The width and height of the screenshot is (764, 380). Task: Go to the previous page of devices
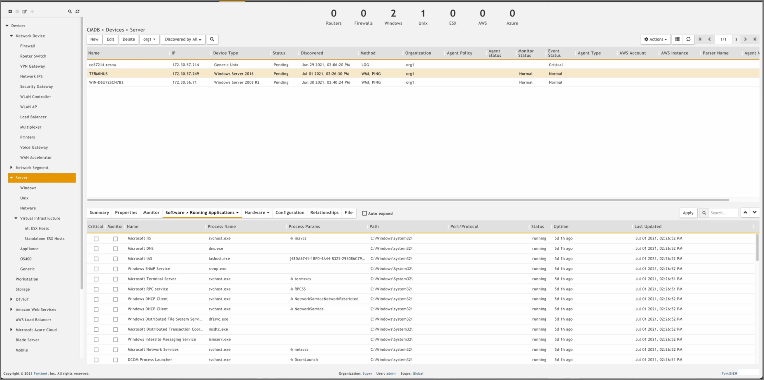[x=710, y=40]
